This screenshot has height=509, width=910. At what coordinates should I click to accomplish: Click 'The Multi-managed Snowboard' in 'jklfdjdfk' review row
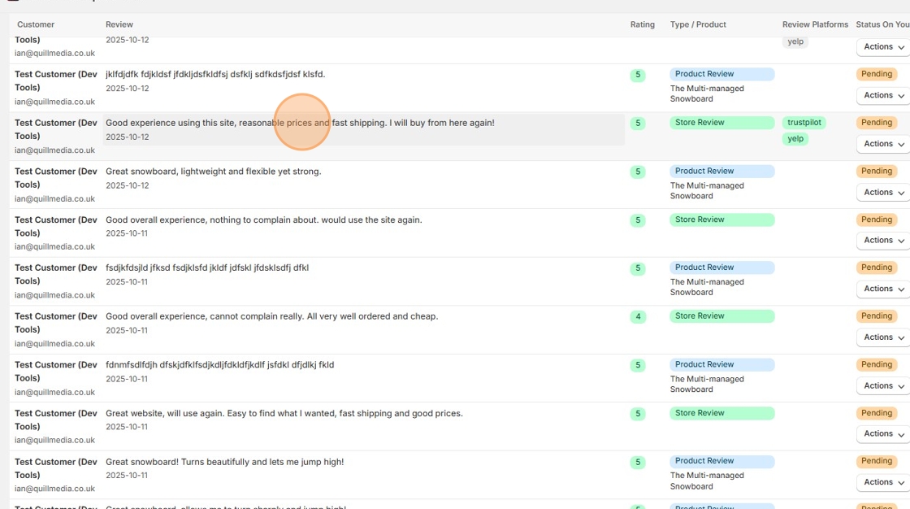pyautogui.click(x=707, y=94)
